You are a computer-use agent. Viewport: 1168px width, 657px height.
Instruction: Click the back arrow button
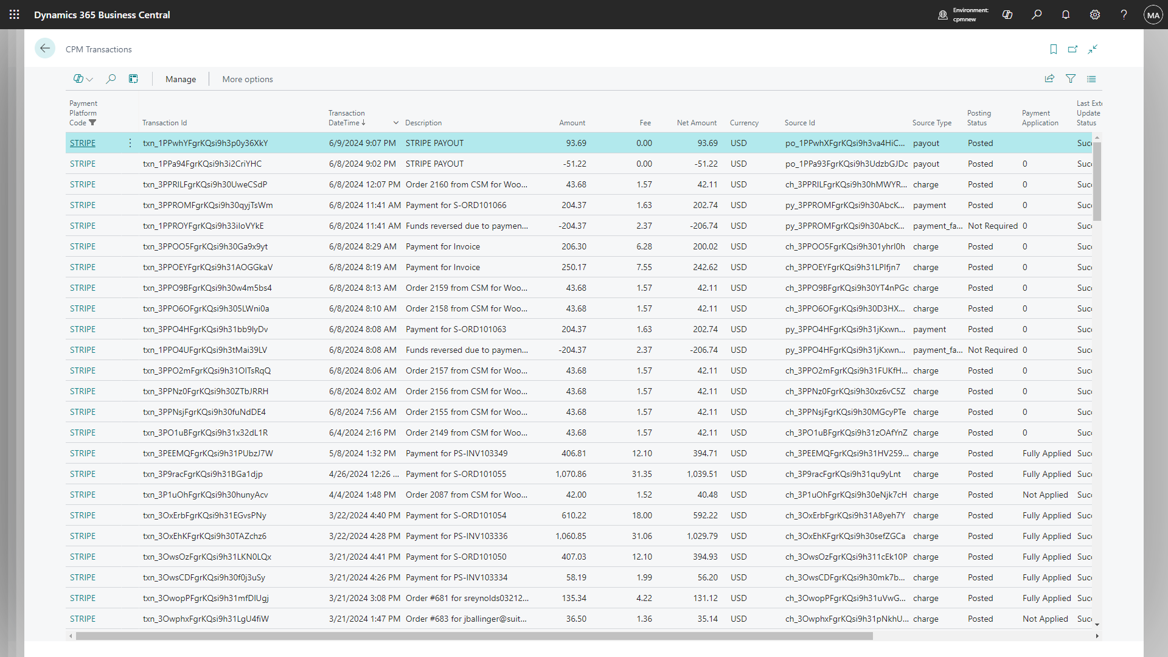click(45, 49)
